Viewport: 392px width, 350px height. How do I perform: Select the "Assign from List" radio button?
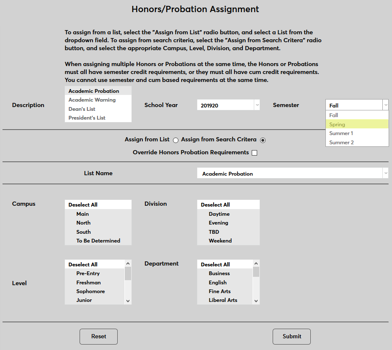[x=175, y=140]
